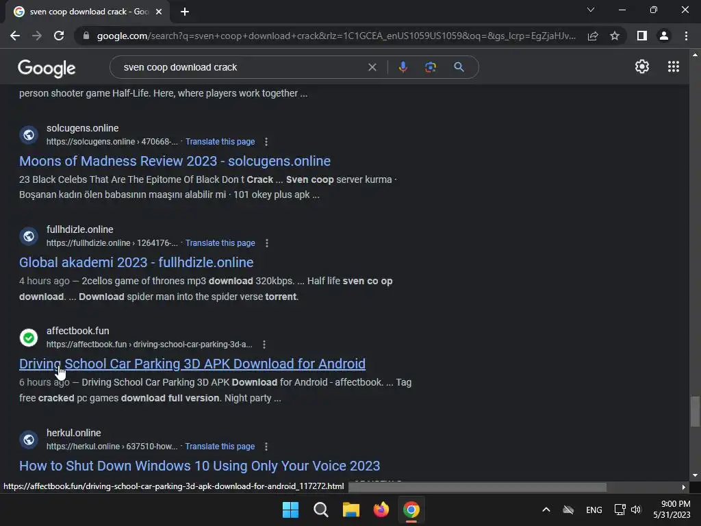Translate the herkul.online result
This screenshot has width=701, height=526.
click(220, 447)
